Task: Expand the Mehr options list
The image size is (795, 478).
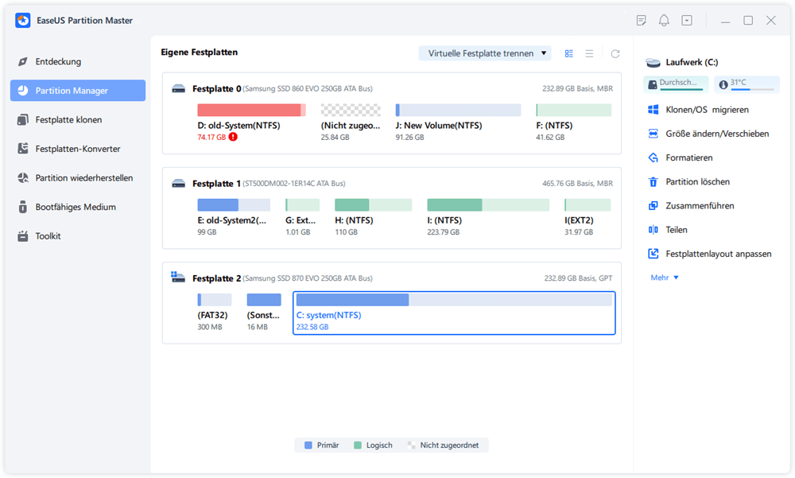Action: pyautogui.click(x=665, y=278)
